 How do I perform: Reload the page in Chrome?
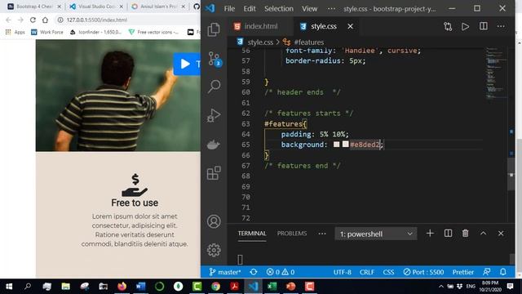(x=33, y=20)
